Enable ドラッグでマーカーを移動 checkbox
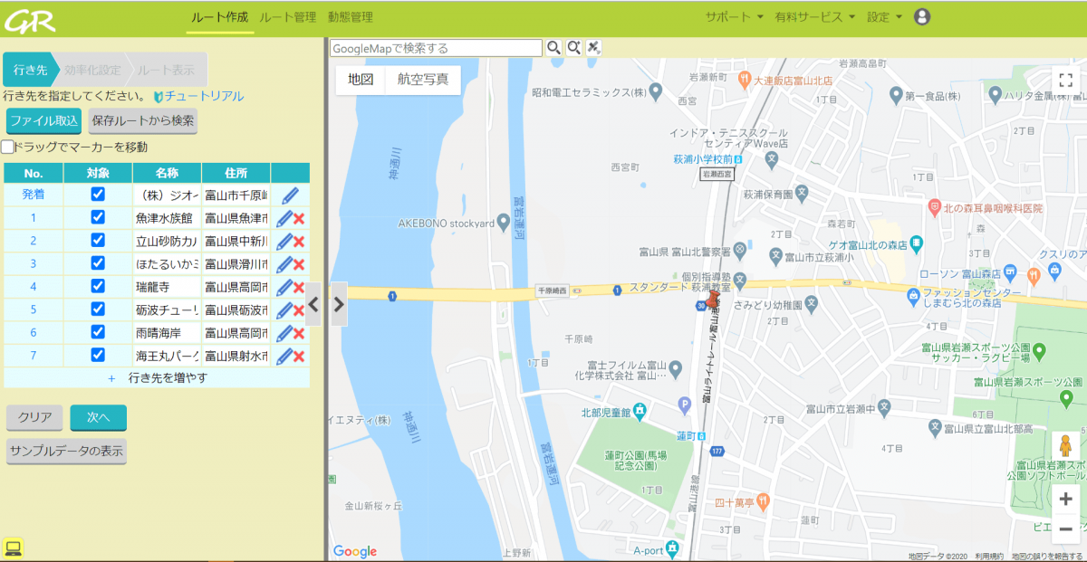1087x562 pixels. (x=8, y=147)
